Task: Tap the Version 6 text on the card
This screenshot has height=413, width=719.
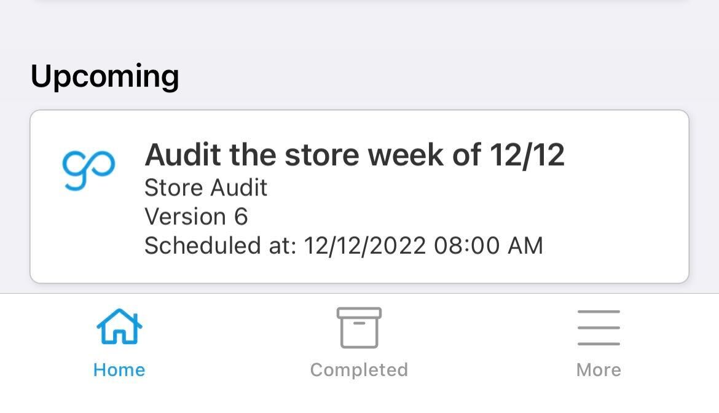Action: tap(195, 216)
